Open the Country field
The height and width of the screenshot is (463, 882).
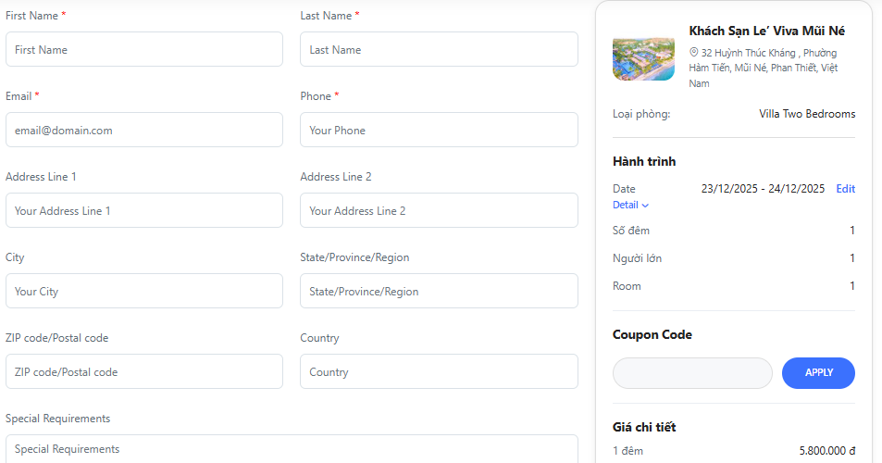click(x=439, y=372)
